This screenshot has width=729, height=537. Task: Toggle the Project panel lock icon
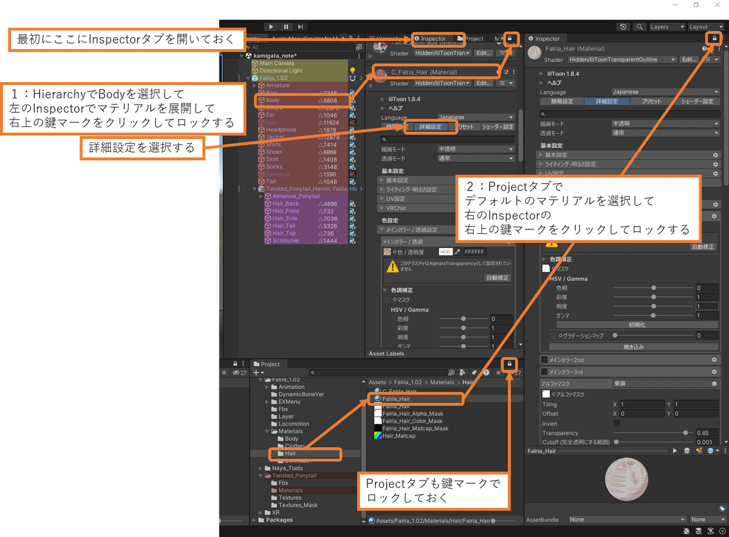510,363
